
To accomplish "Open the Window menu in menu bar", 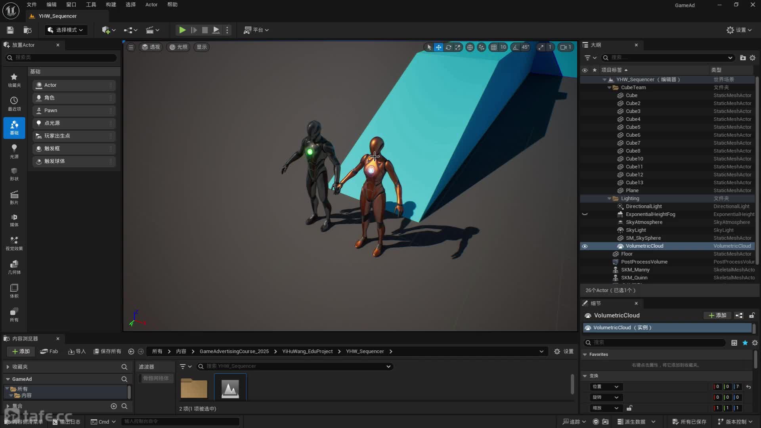I will tap(71, 5).
